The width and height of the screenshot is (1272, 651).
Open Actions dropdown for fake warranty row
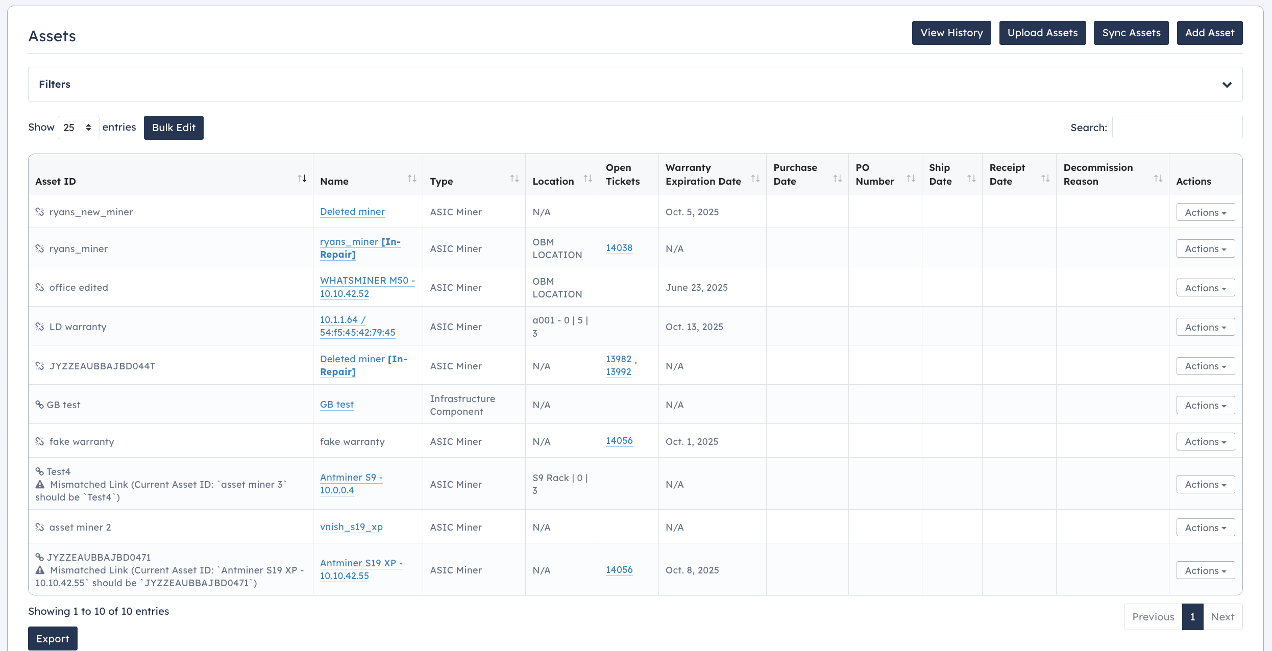pos(1205,442)
